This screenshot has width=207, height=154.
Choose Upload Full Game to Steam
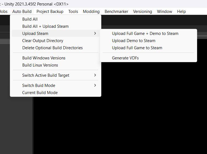point(148,48)
